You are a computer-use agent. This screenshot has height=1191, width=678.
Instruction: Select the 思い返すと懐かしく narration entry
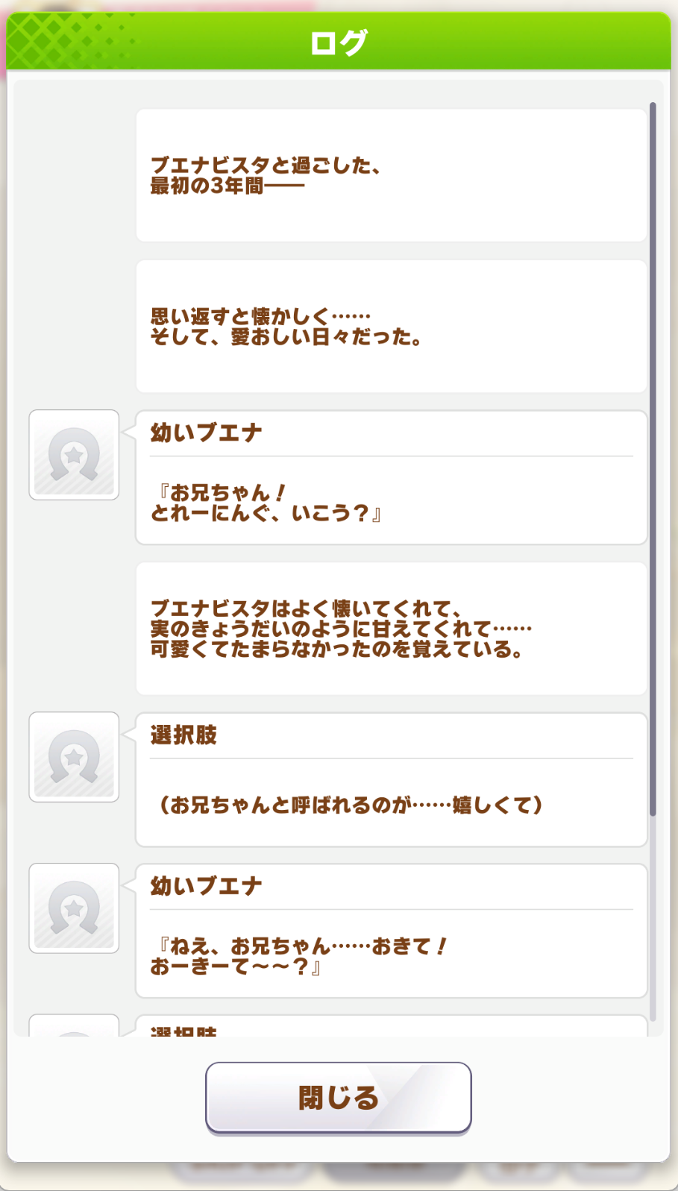click(x=391, y=327)
